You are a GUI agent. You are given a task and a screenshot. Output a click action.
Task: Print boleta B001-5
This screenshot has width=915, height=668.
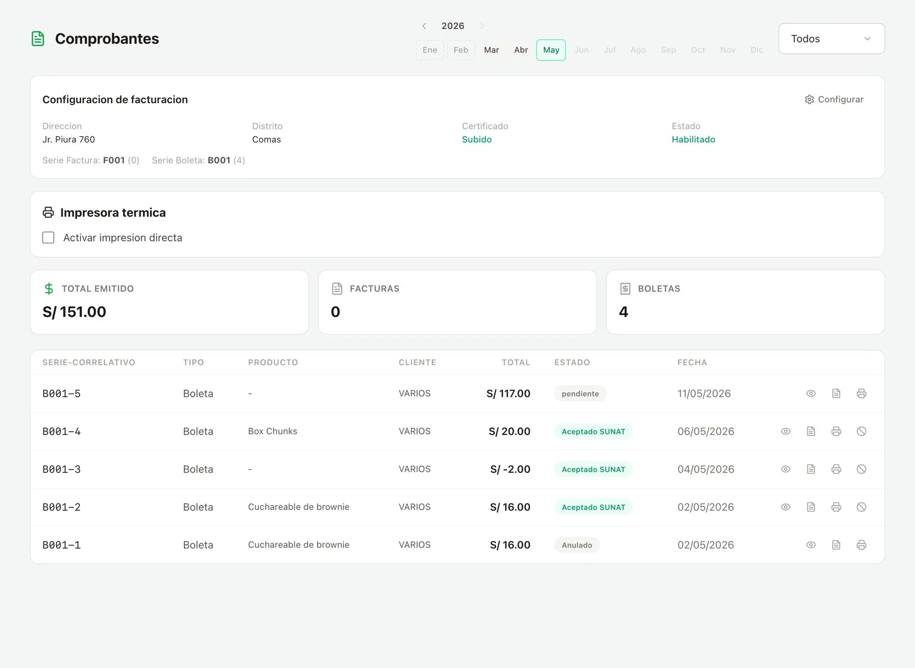(x=861, y=394)
